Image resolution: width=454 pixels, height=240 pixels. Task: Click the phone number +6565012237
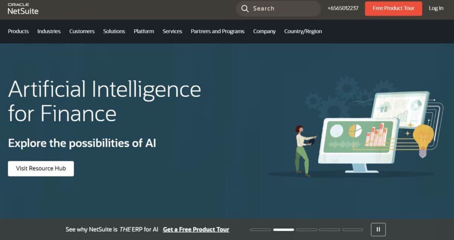343,8
